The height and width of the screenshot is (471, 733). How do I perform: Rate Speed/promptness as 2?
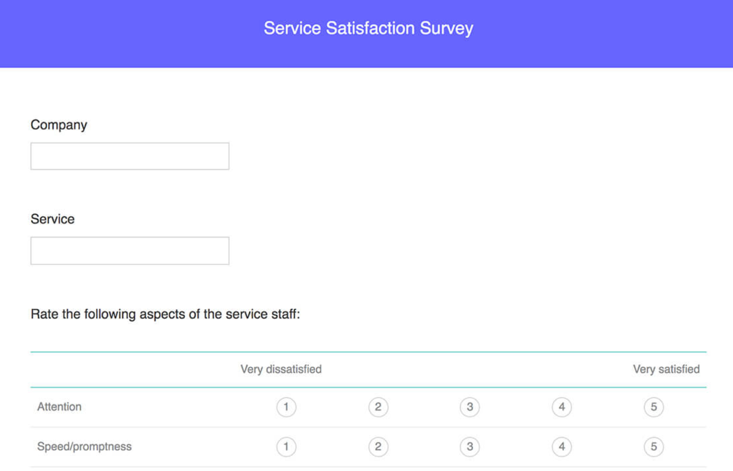click(378, 447)
